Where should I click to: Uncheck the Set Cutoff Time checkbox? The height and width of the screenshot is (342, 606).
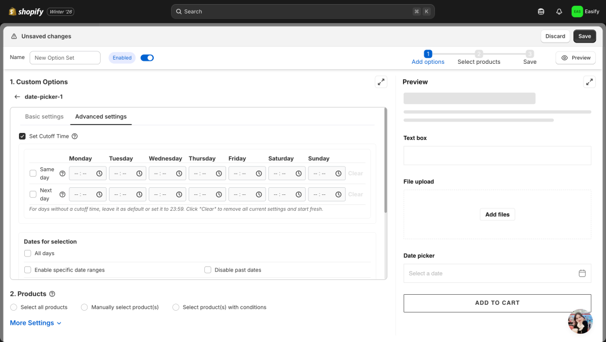[x=22, y=136]
